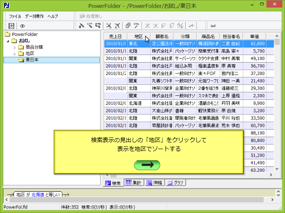Click the PowerFolder app icon in title bar
This screenshot has height=213, width=285.
(6, 5)
